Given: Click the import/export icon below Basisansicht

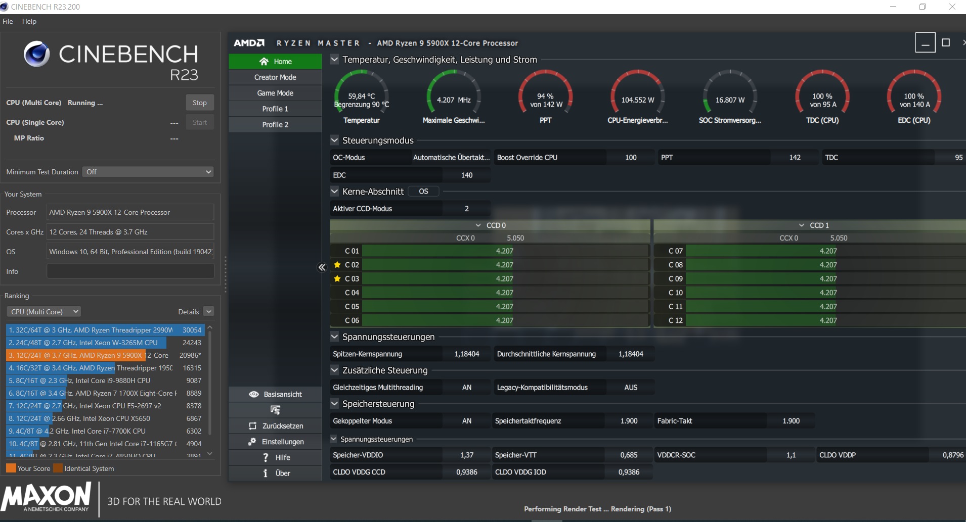Looking at the screenshot, I should pos(275,410).
